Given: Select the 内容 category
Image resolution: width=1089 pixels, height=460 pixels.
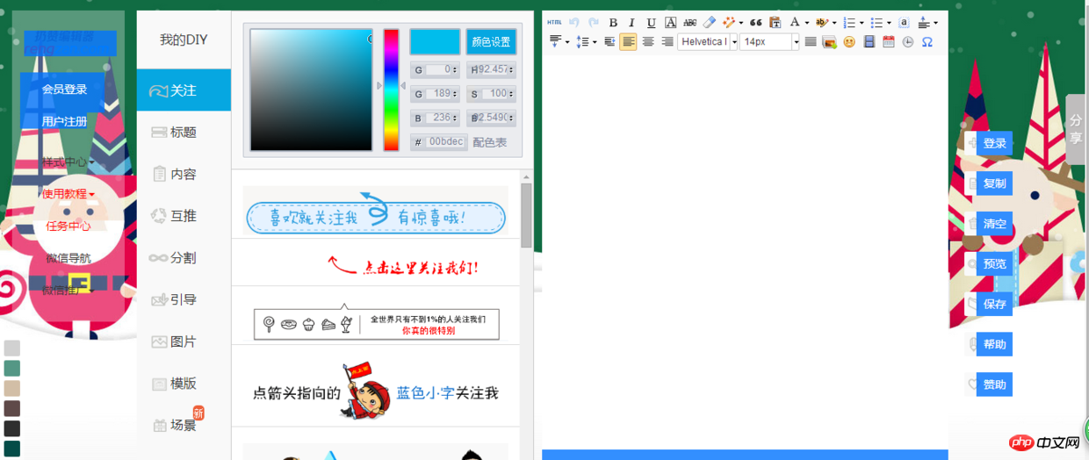Looking at the screenshot, I should pos(184,174).
